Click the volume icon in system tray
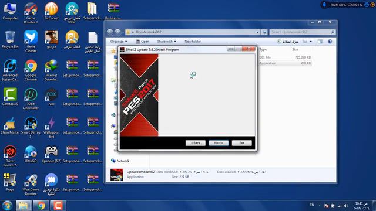Screen dimensions: 376x211 346,206
